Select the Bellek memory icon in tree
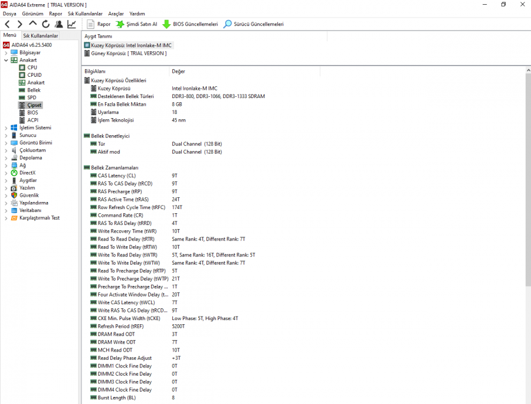This screenshot has height=404, width=531. 22,90
